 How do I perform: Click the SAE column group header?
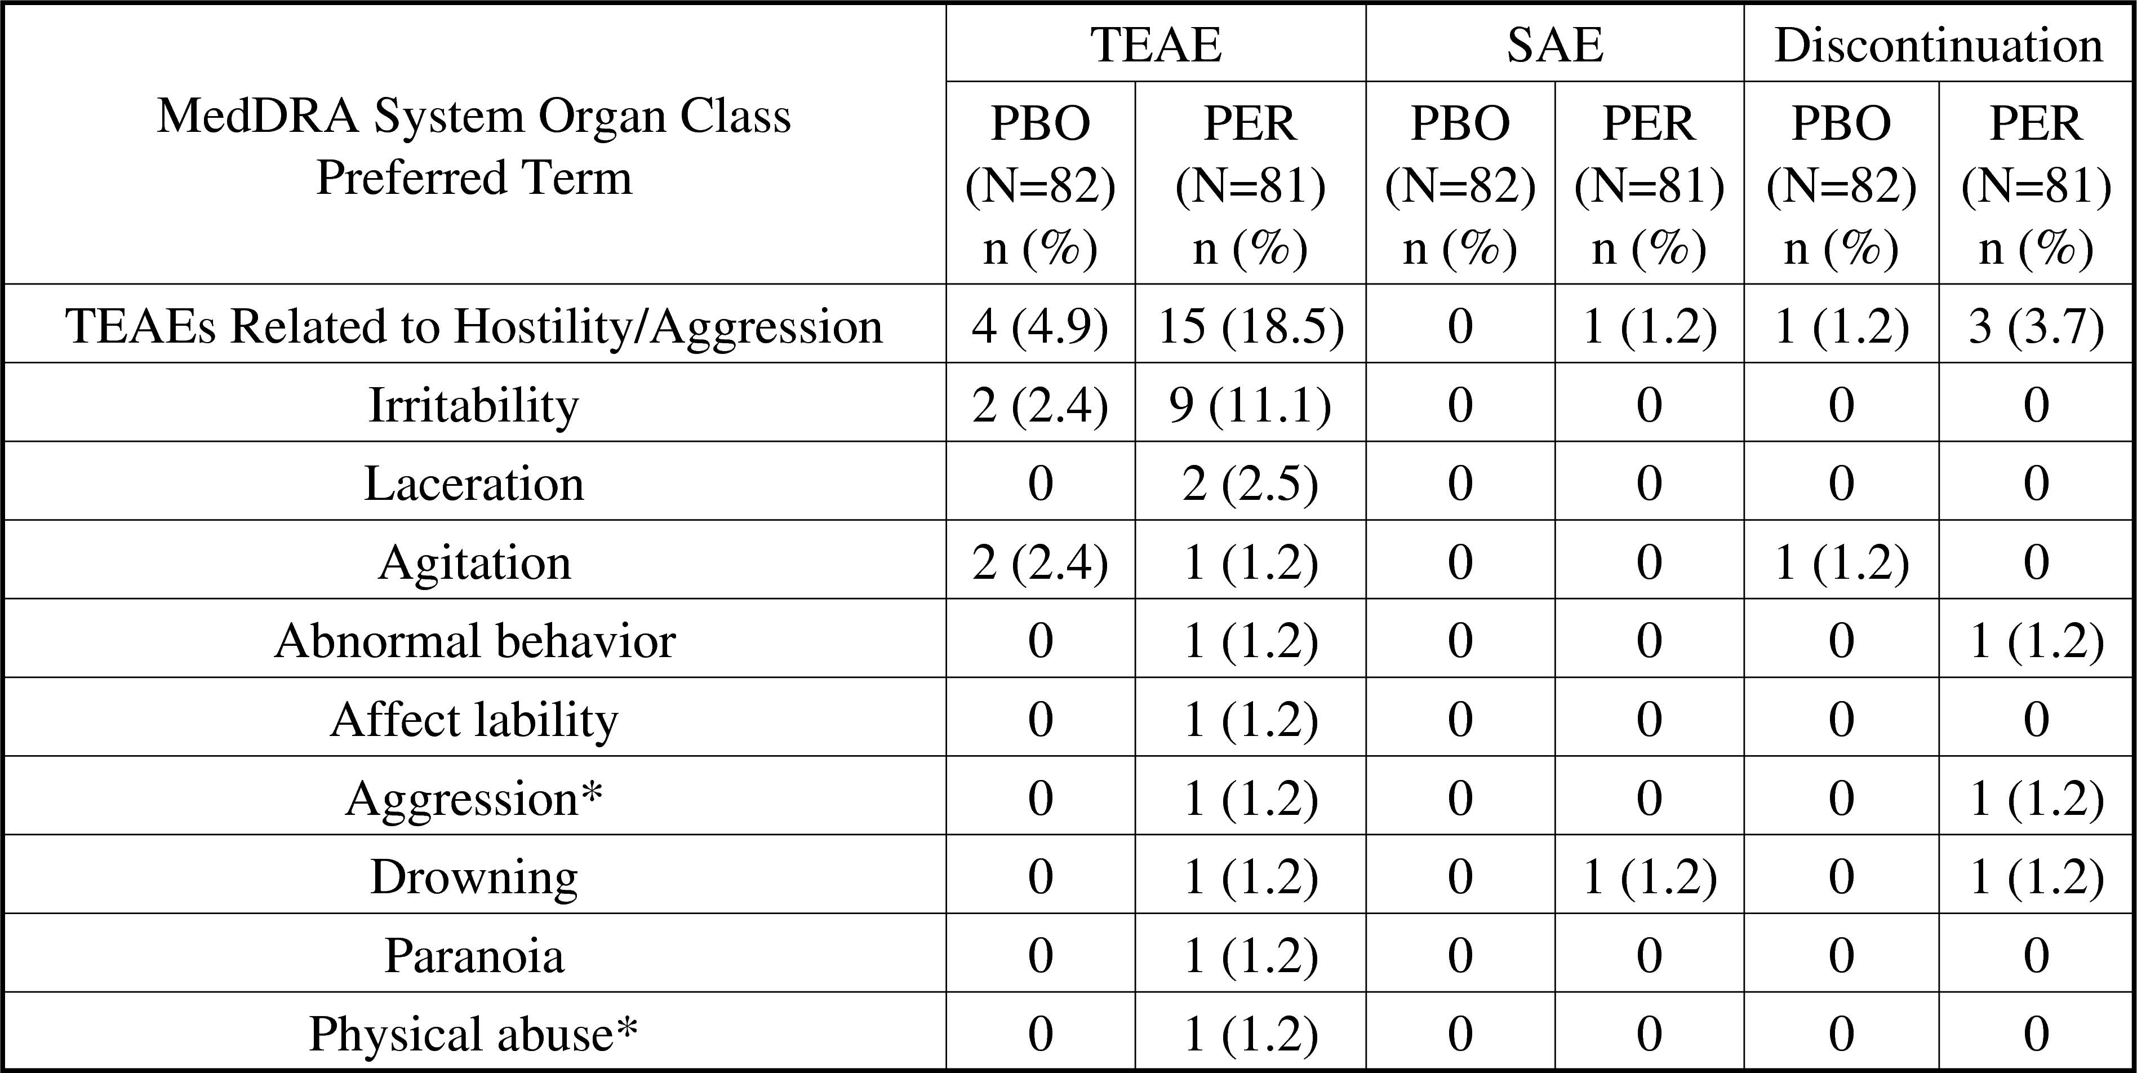pyautogui.click(x=1554, y=45)
